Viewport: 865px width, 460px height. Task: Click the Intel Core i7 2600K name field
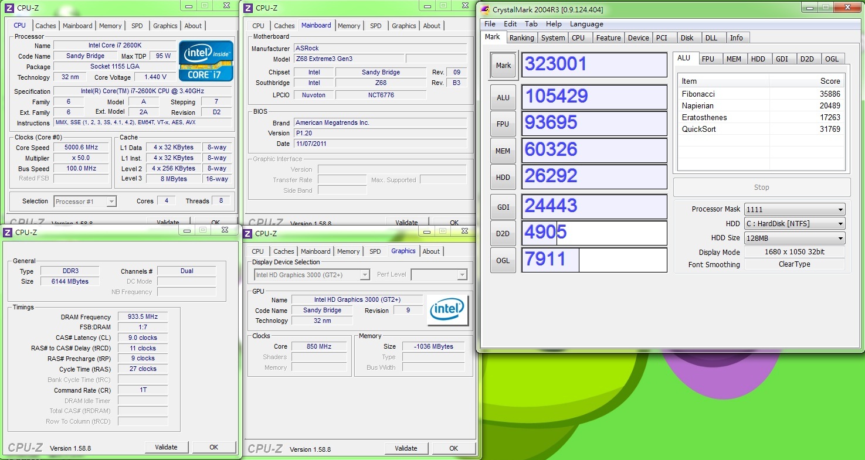[x=114, y=46]
